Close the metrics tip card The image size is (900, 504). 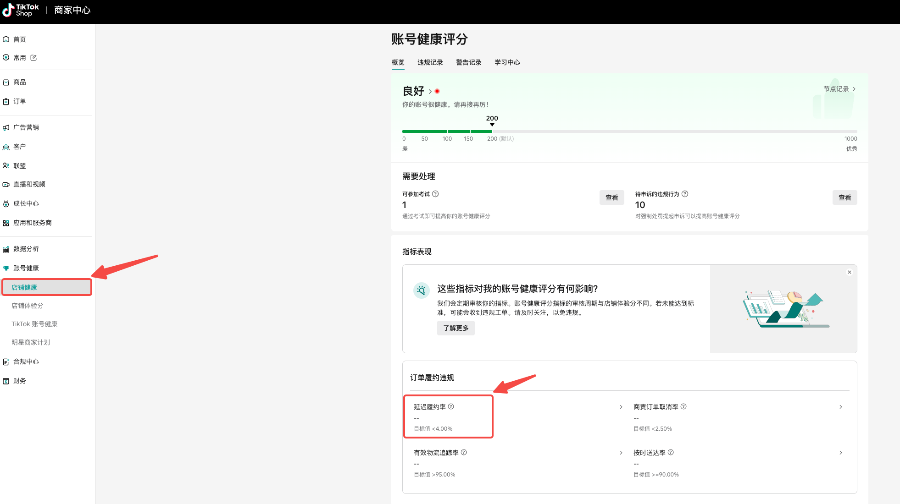849,272
